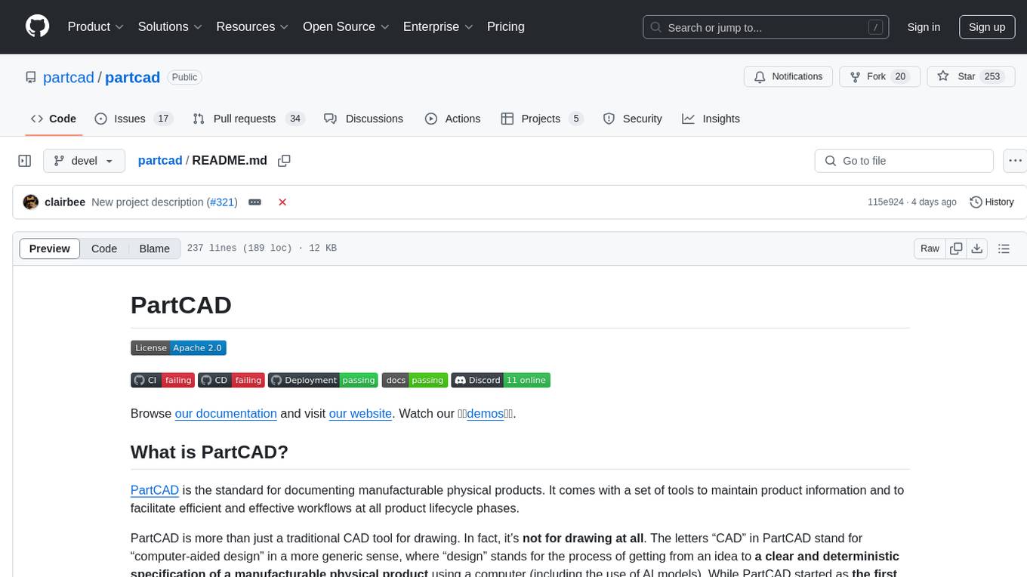Open the Discussions tab
The width and height of the screenshot is (1027, 577).
[x=363, y=119]
